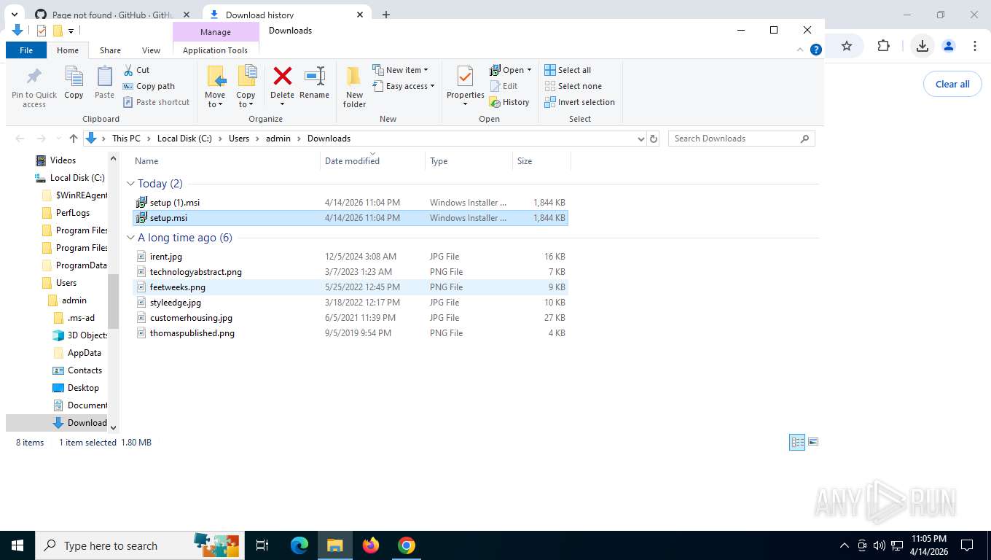The width and height of the screenshot is (991, 560).
Task: Refresh the Downloads folder view
Action: click(x=654, y=139)
